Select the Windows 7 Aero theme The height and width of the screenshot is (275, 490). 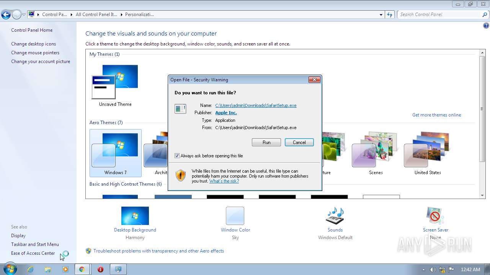coord(115,153)
